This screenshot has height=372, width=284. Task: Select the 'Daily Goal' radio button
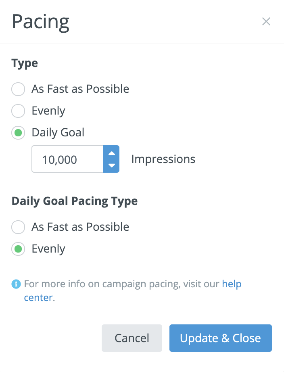click(18, 133)
